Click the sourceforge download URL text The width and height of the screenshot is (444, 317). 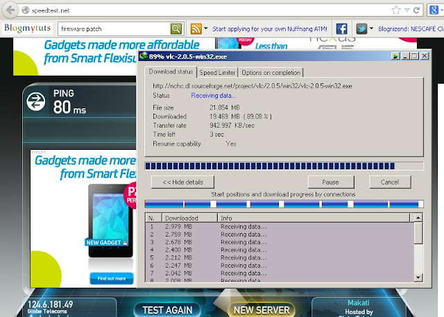click(x=253, y=86)
